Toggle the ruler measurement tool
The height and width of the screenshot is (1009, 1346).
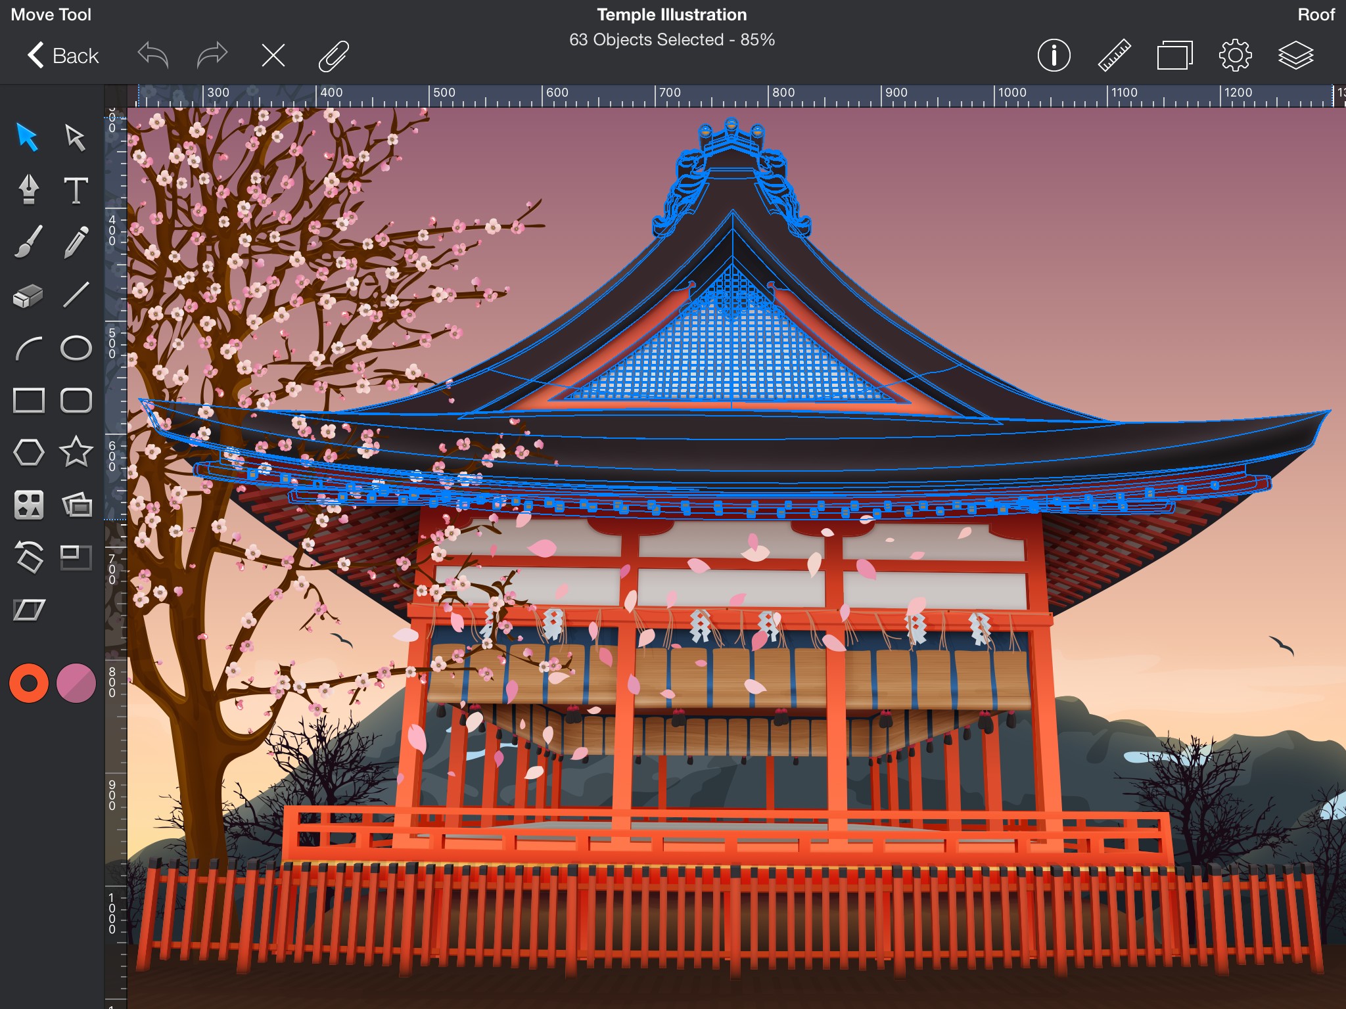point(1114,56)
